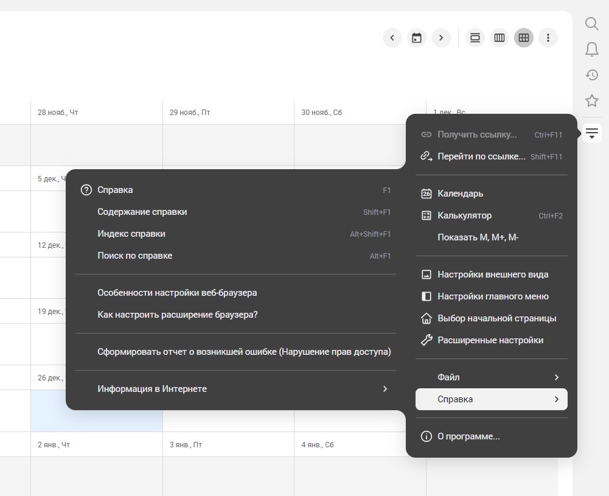Open 'Расширенные настройки'
Viewport: 609px width, 496px height.
[x=492, y=340]
